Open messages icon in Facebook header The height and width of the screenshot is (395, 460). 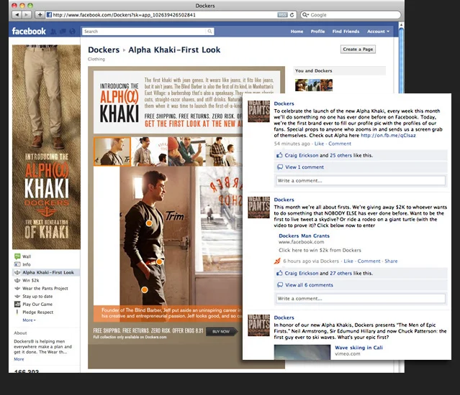[x=63, y=32]
